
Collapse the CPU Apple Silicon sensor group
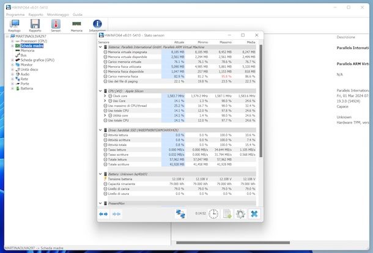(100, 91)
